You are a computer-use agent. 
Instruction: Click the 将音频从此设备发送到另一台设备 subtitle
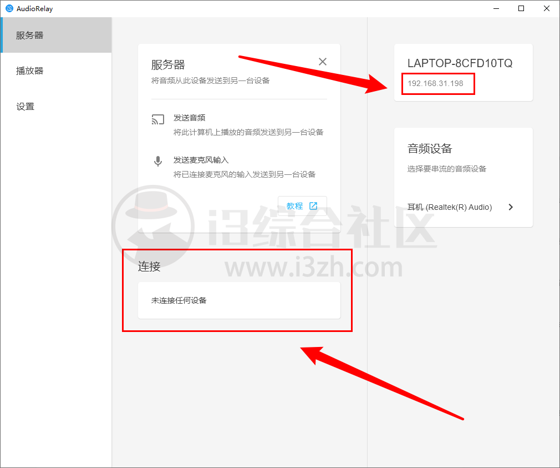pyautogui.click(x=210, y=80)
